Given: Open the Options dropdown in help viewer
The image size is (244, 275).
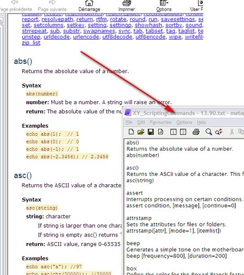Looking at the screenshot, I should pyautogui.click(x=164, y=5).
